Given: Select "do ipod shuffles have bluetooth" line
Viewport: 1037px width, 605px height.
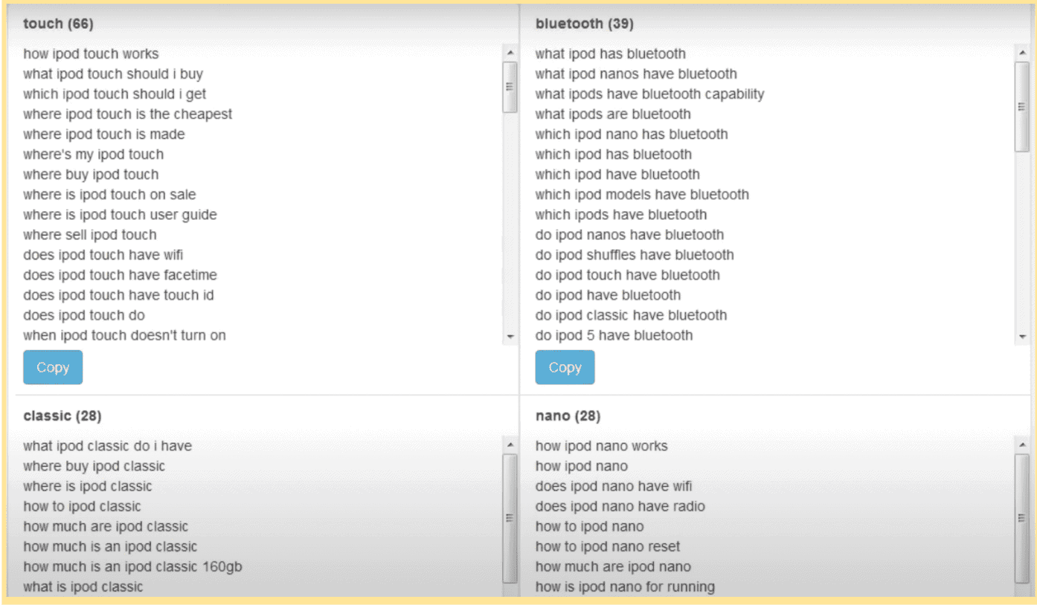Looking at the screenshot, I should click(635, 255).
